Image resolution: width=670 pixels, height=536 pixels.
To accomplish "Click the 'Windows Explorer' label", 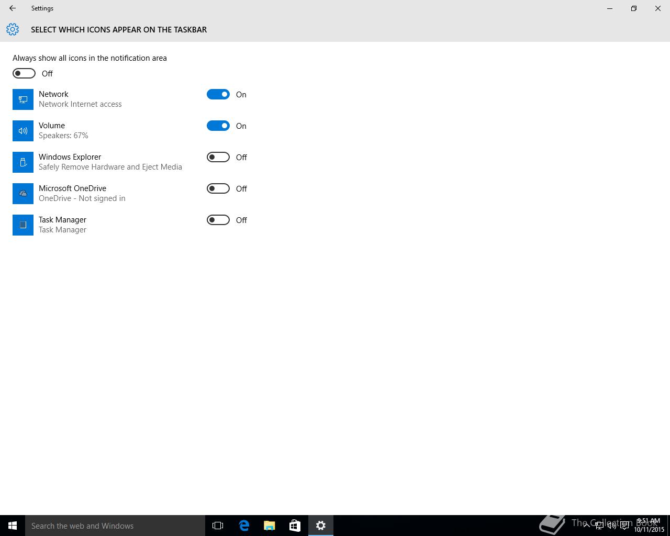I will [70, 157].
